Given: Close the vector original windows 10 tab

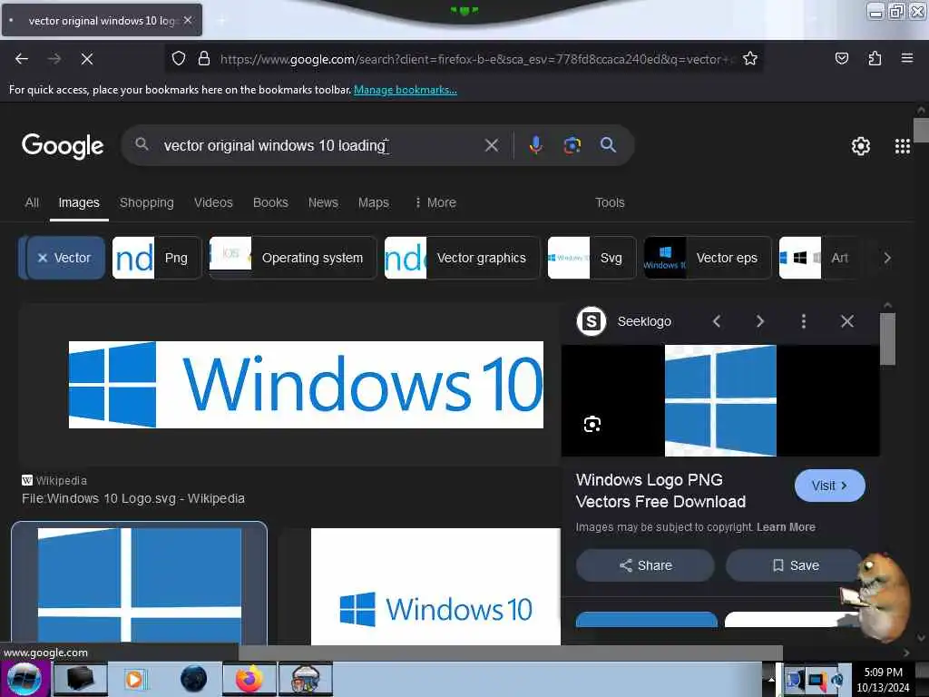Looking at the screenshot, I should coord(188,20).
